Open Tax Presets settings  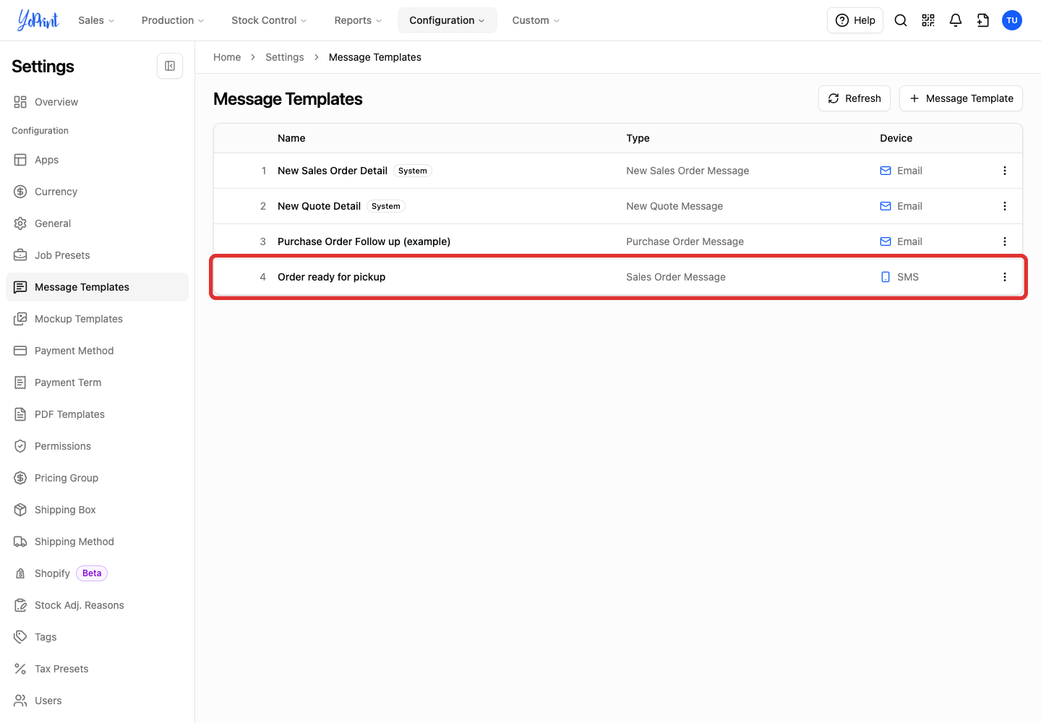tap(97, 669)
